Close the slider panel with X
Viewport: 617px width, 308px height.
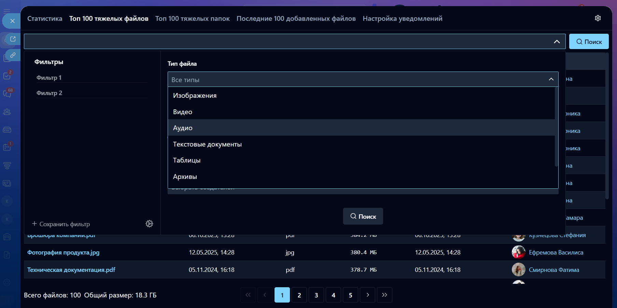12,21
